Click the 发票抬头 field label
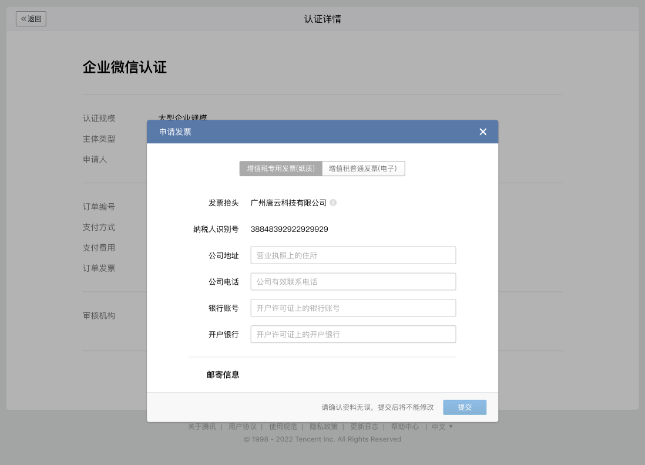The height and width of the screenshot is (465, 645). (x=223, y=203)
